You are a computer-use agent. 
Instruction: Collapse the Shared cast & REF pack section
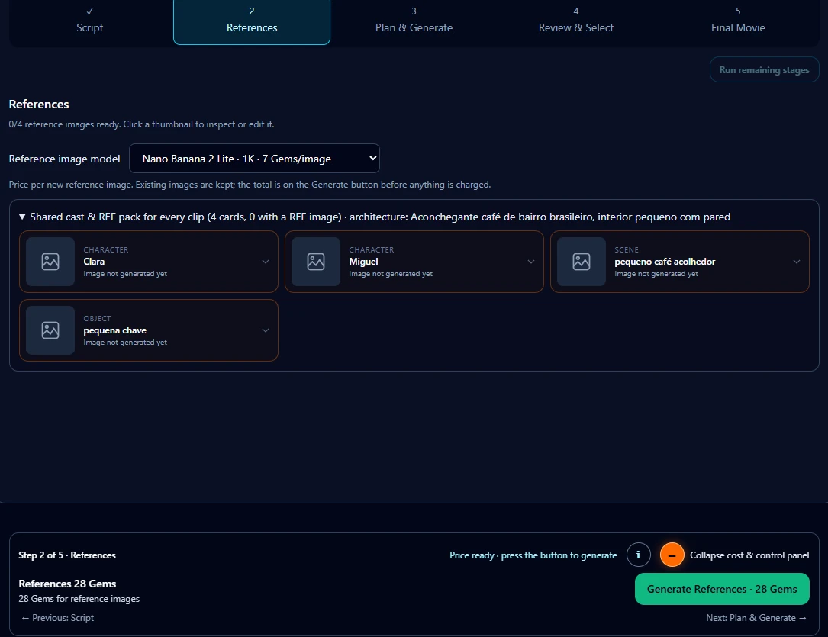click(x=22, y=217)
